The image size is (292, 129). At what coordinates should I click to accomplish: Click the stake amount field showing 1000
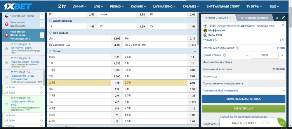coord(265,55)
